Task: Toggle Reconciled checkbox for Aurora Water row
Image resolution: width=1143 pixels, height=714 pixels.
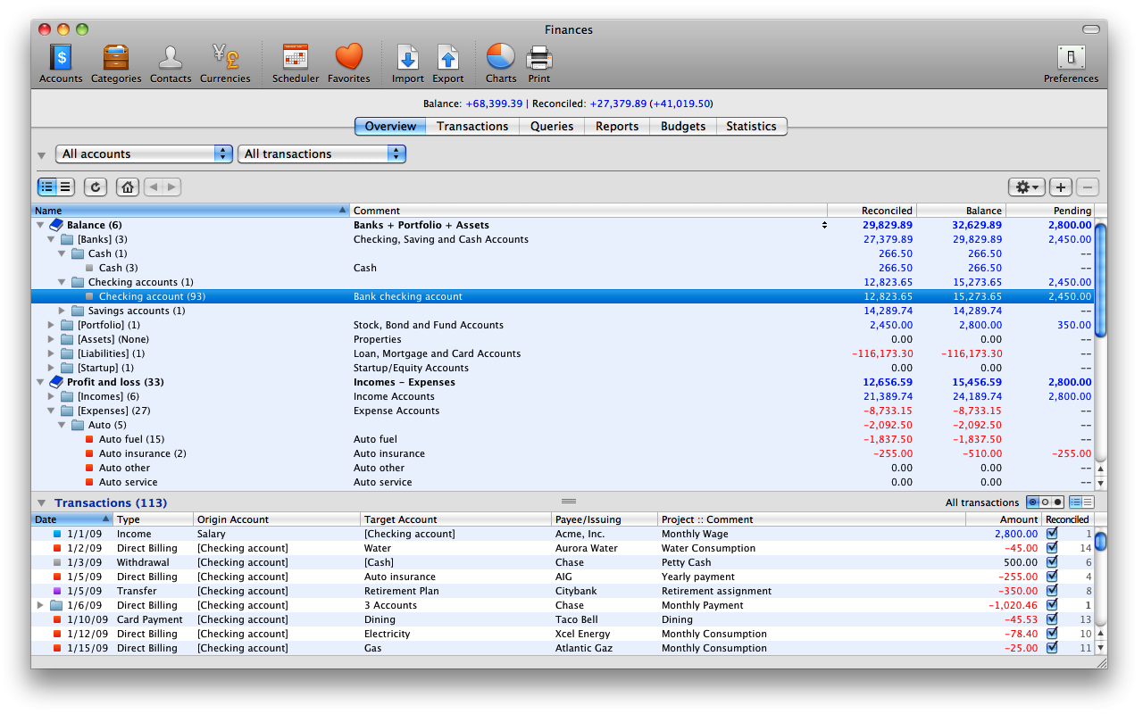Action: [x=1051, y=548]
